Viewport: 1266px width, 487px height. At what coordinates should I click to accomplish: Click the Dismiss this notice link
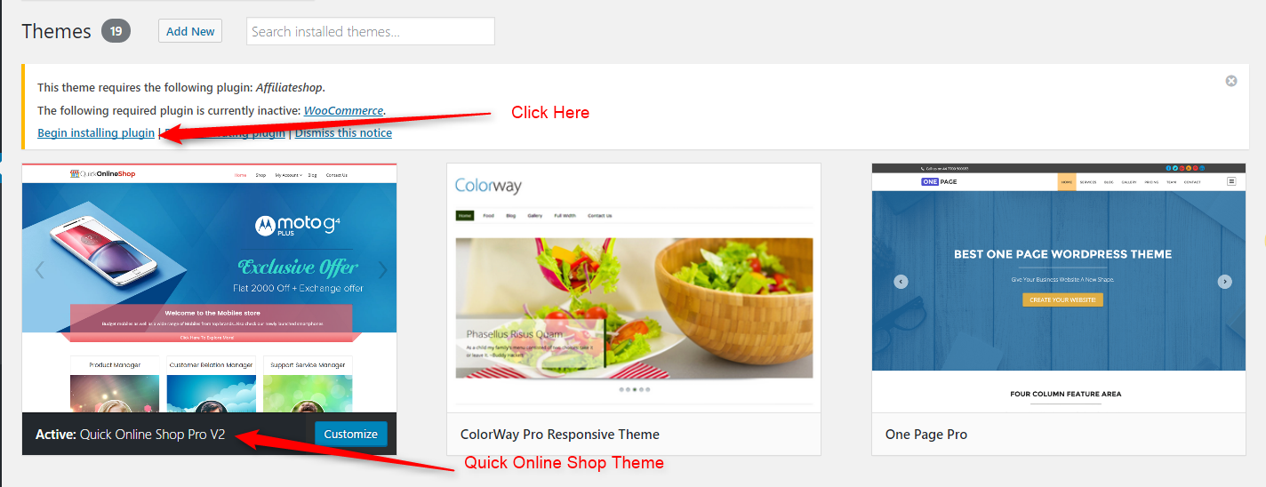343,132
